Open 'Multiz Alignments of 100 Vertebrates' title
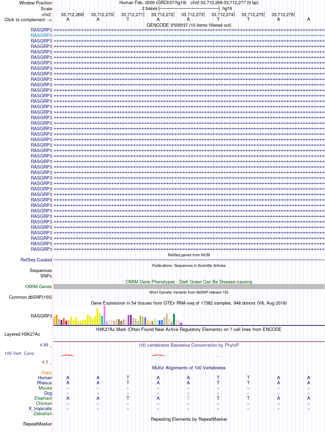The width and height of the screenshot is (325, 432). click(x=189, y=368)
